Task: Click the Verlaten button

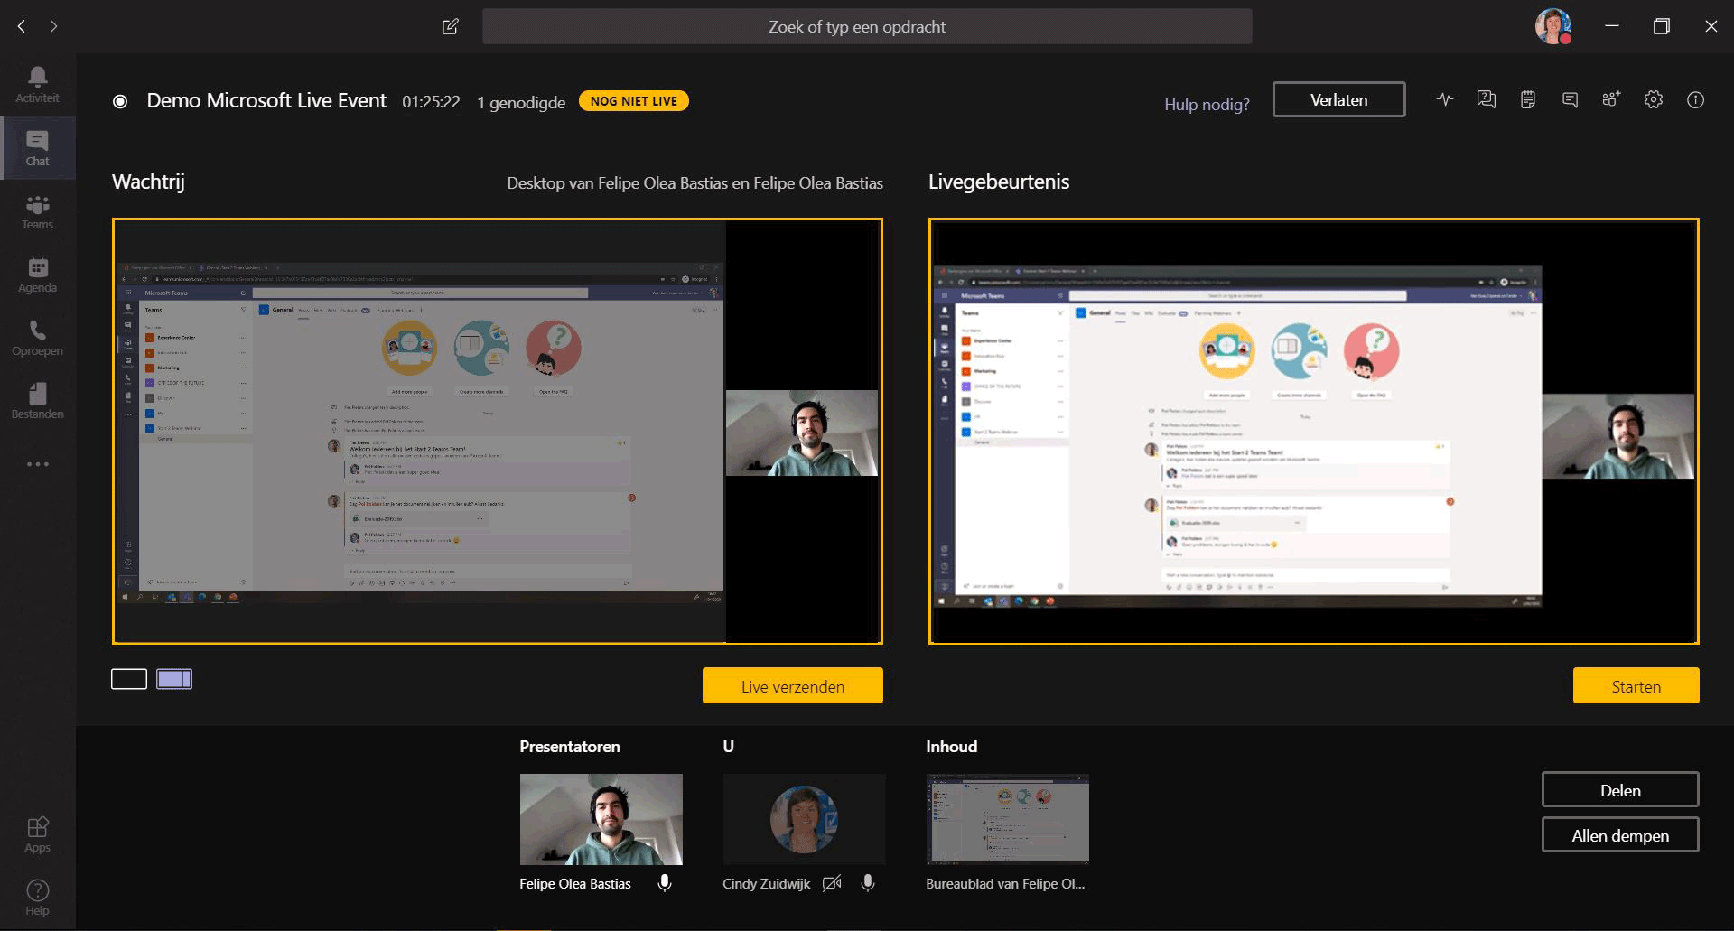Action: [1338, 99]
